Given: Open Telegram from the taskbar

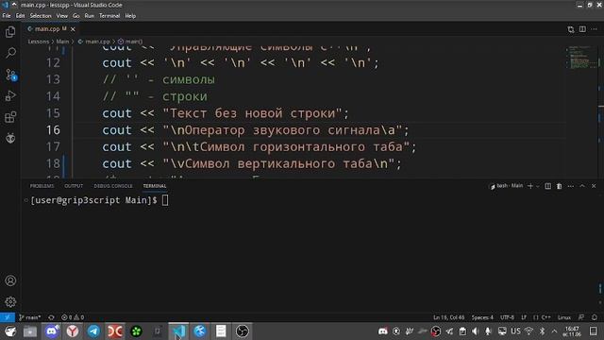Looking at the screenshot, I should [x=93, y=331].
